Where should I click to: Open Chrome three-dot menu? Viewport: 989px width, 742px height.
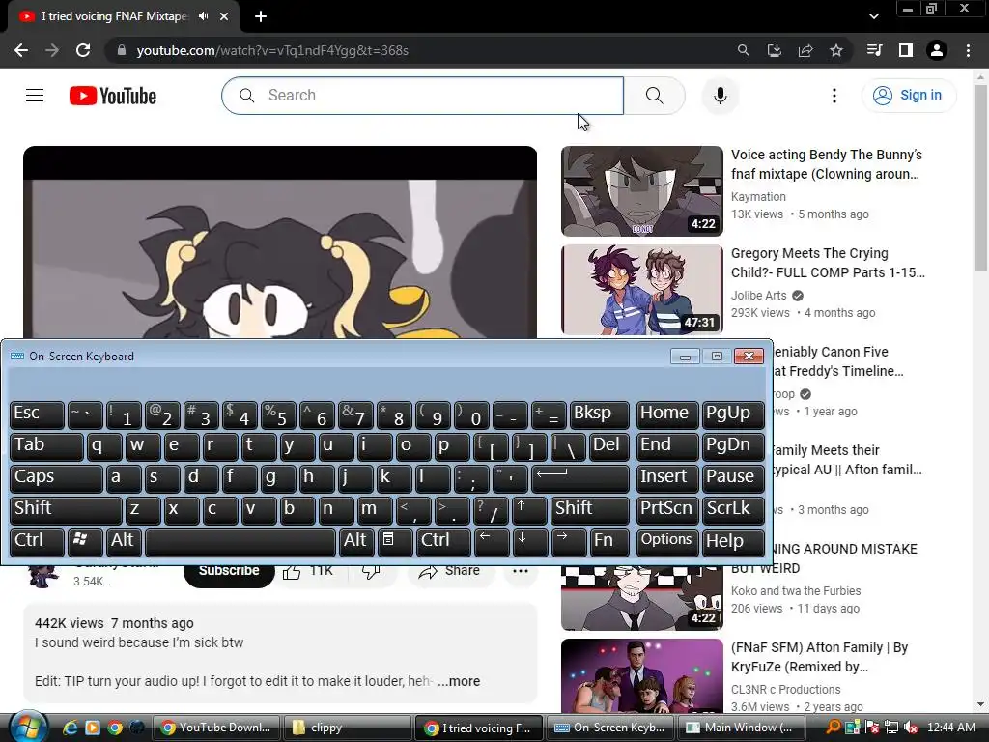pos(968,50)
